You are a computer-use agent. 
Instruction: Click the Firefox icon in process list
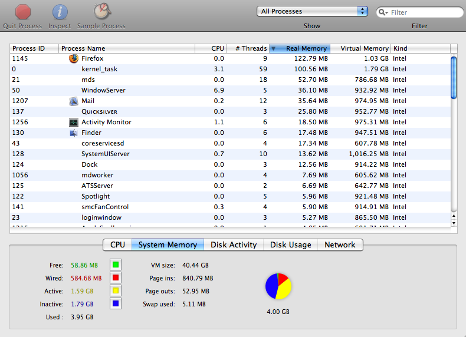click(73, 58)
